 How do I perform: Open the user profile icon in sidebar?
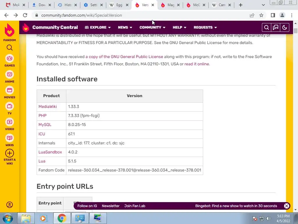pyautogui.click(x=10, y=205)
